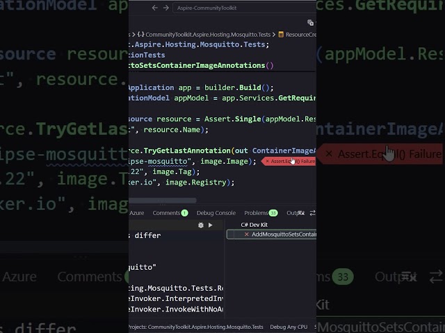Click "image.Registry" in the code
The width and height of the screenshot is (445, 333).
tap(196, 182)
